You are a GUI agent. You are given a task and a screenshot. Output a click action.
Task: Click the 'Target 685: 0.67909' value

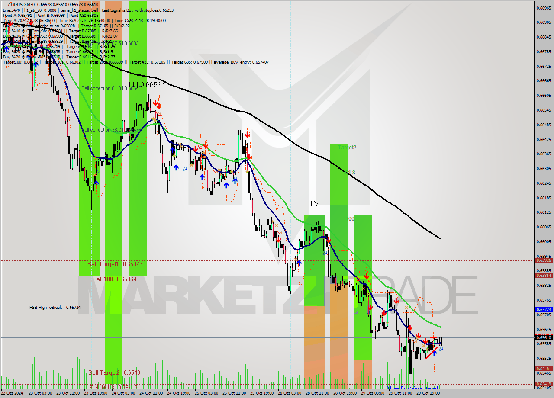(x=190, y=62)
